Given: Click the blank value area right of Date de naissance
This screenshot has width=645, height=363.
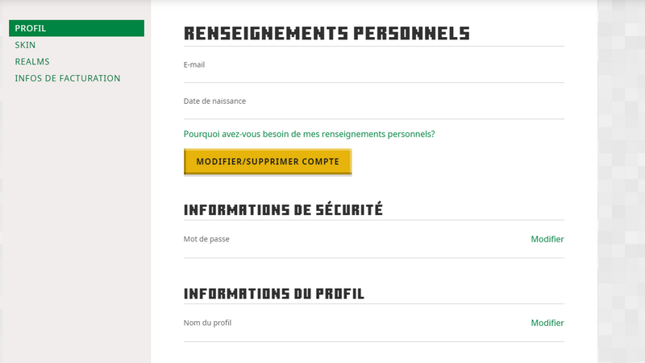Looking at the screenshot, I should (x=403, y=102).
